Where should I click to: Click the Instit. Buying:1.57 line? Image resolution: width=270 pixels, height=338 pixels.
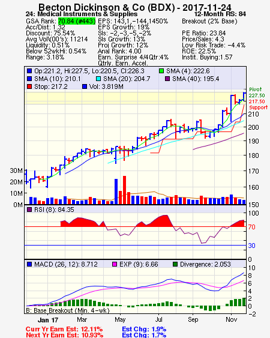207,58
